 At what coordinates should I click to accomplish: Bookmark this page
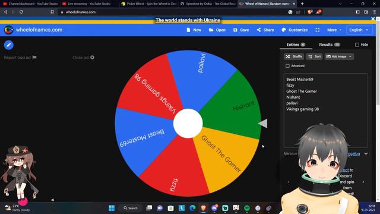point(52,12)
